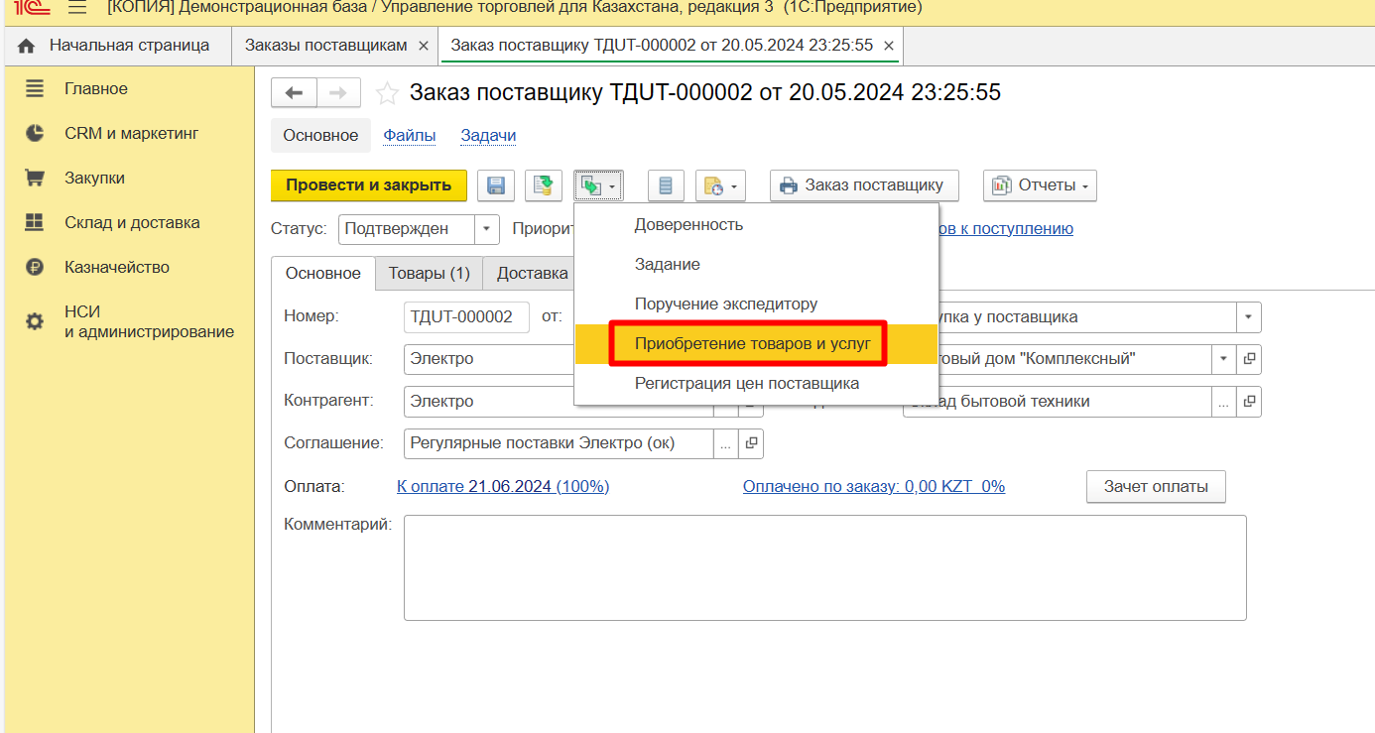Screen dimensions: 1375x733
Task: Open the create-based-on dropdown button
Action: point(598,185)
